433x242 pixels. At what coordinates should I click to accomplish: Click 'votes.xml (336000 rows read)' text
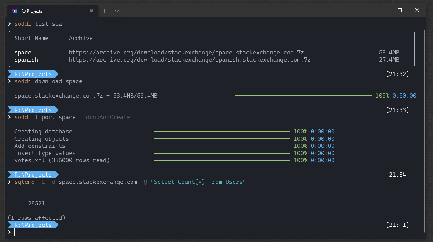[62, 160]
